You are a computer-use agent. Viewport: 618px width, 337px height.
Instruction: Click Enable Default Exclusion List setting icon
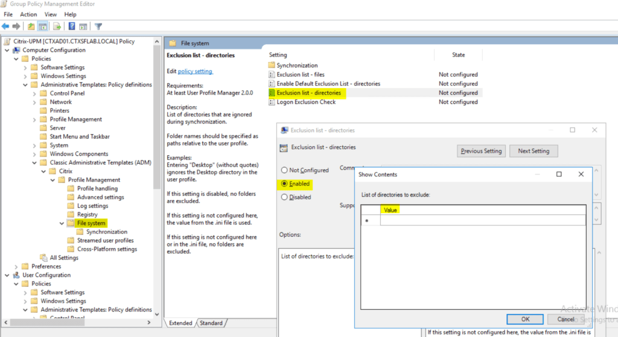click(x=272, y=83)
